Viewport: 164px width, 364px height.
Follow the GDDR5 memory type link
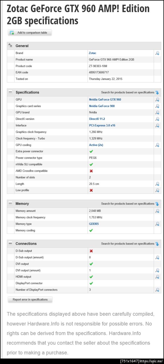pyautogui.click(x=94, y=224)
